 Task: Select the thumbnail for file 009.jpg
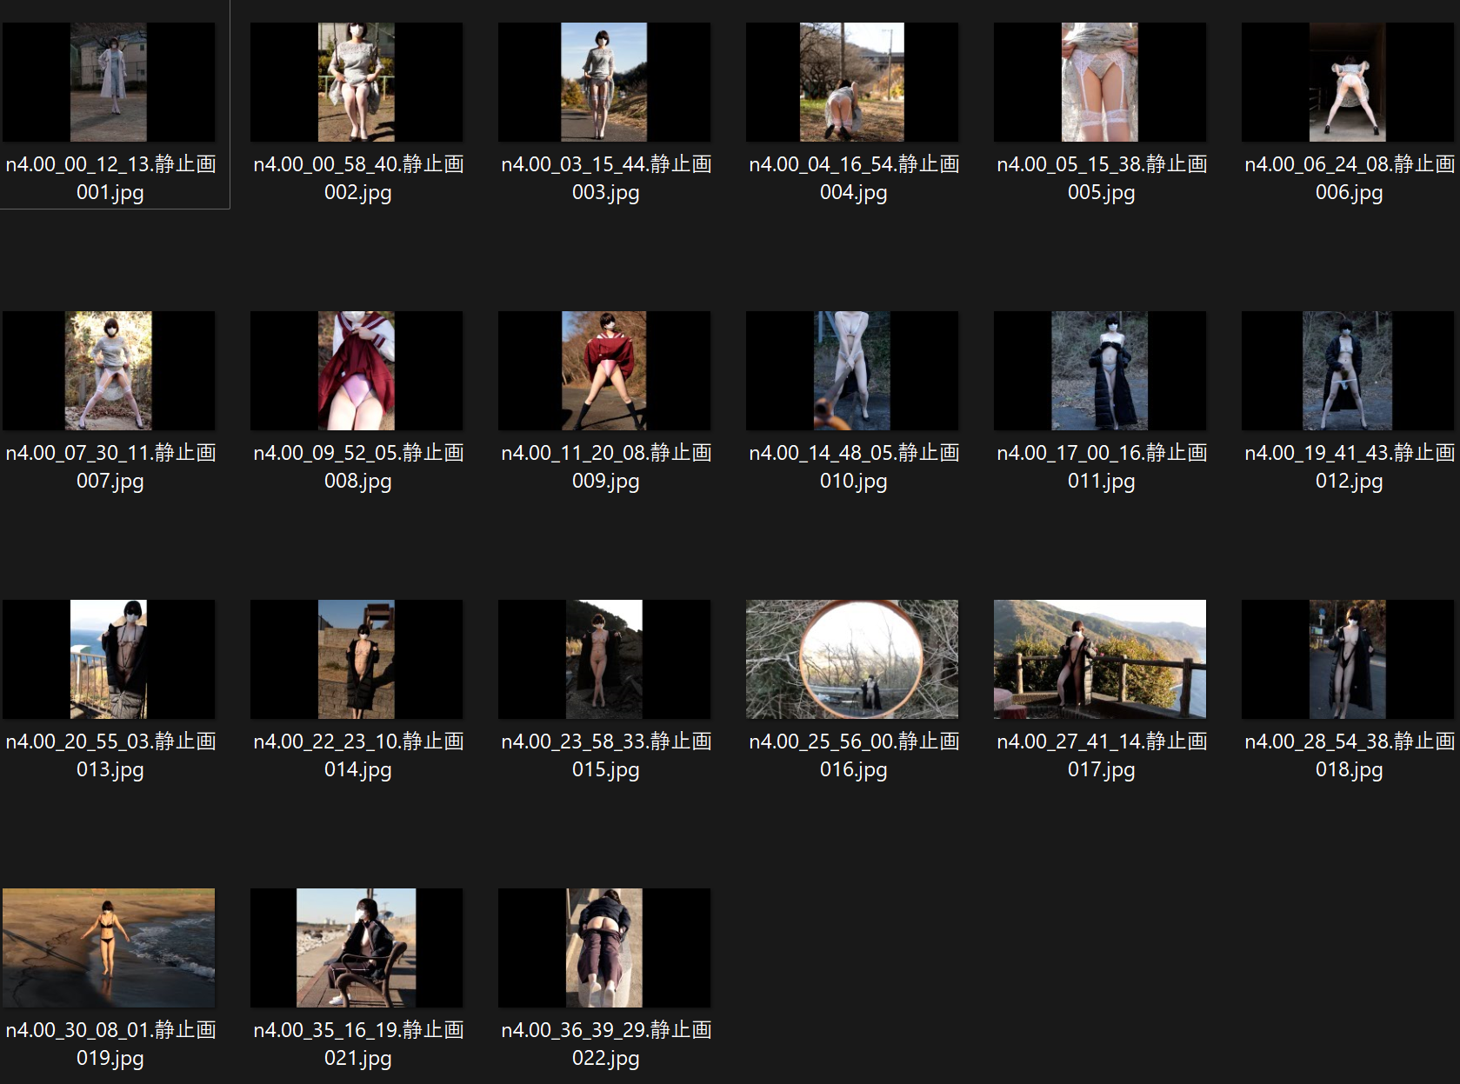point(604,371)
